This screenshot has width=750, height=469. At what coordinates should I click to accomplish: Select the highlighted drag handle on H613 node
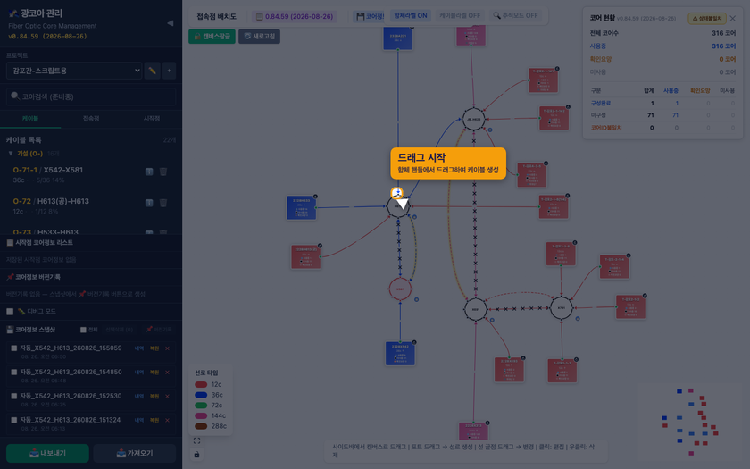(397, 193)
